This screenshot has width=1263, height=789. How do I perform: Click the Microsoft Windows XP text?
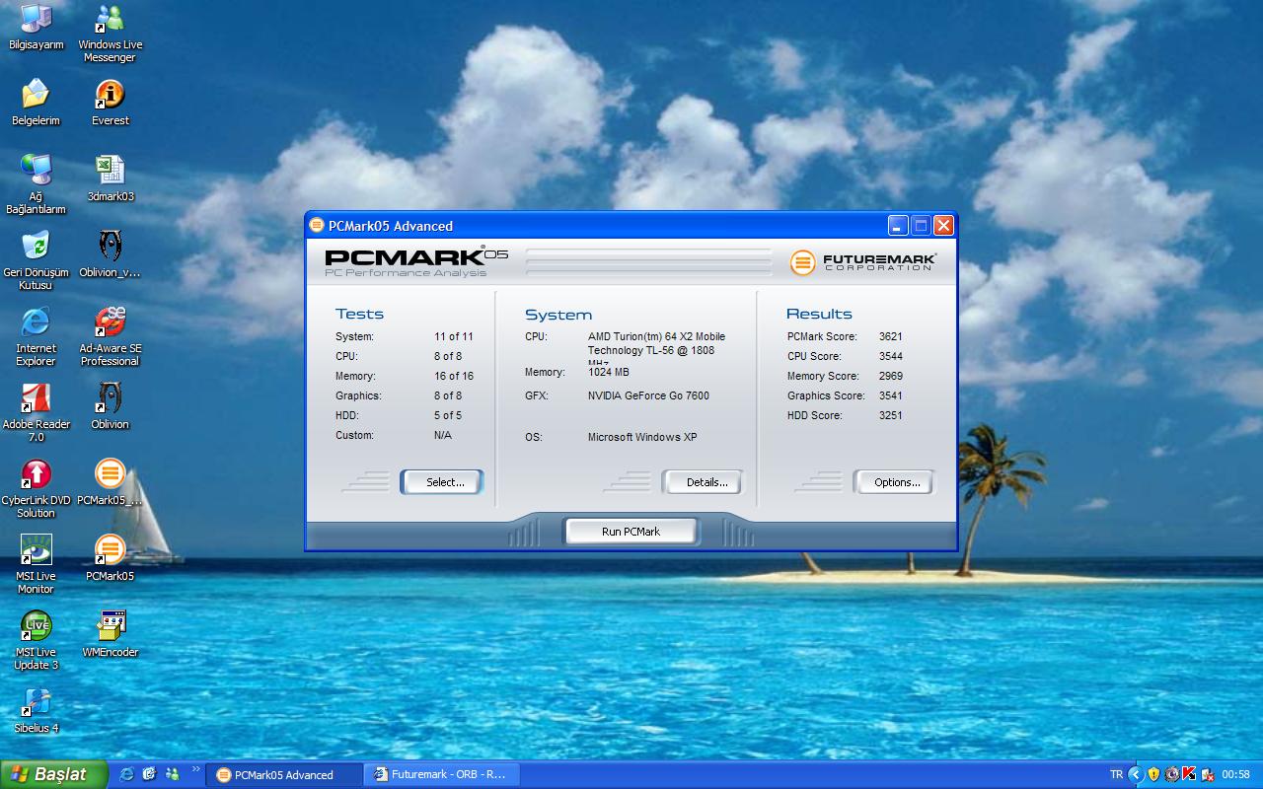click(x=642, y=437)
